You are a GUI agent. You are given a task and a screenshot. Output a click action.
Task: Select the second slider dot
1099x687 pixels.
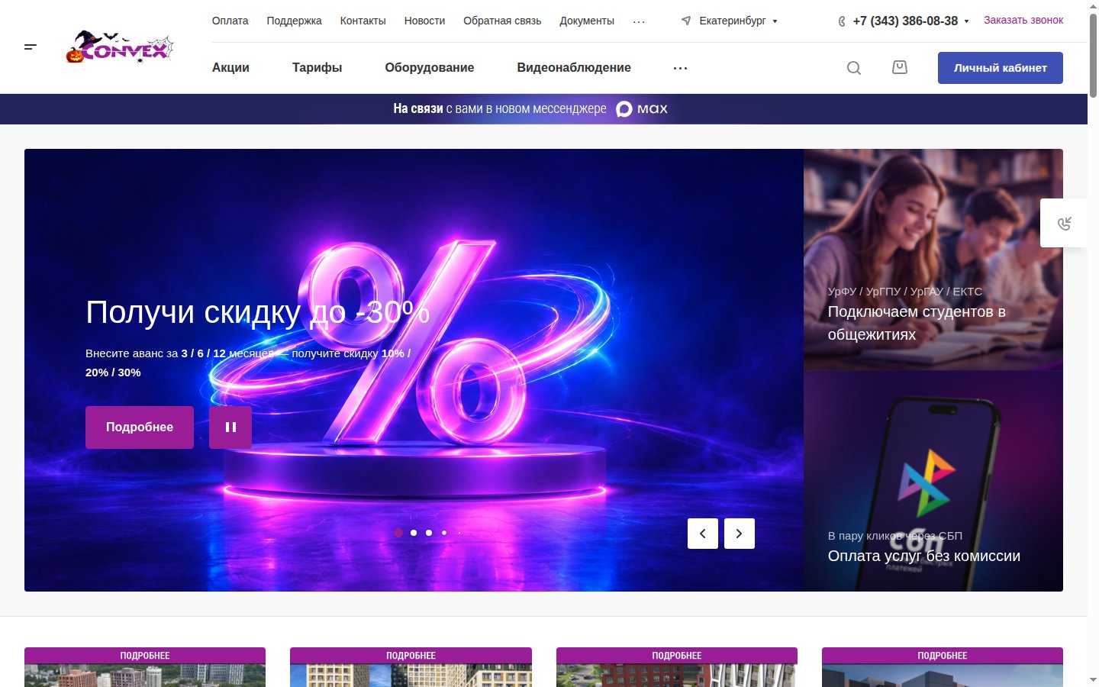[x=414, y=533]
